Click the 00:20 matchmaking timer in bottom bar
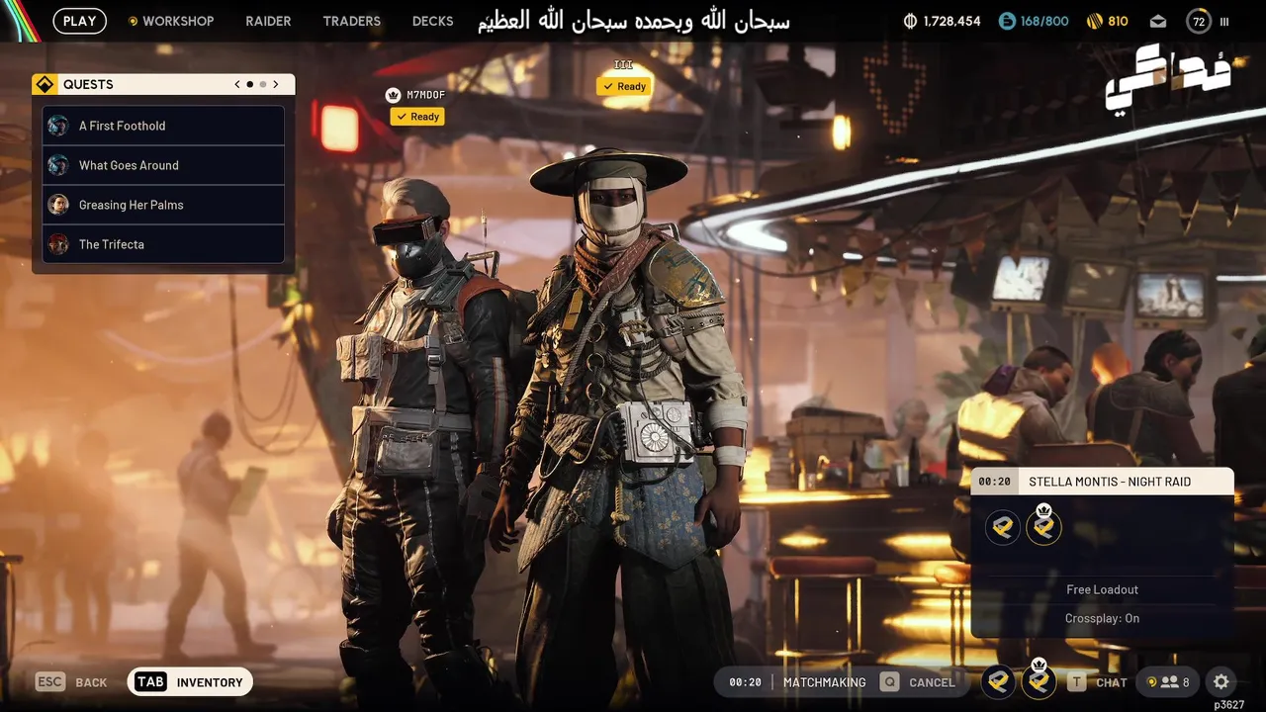1266x712 pixels. [x=745, y=682]
